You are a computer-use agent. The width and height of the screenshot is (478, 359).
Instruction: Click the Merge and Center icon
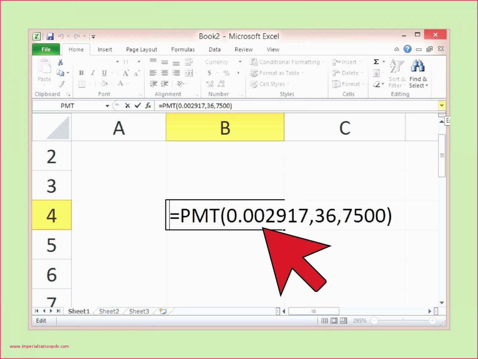click(x=189, y=73)
